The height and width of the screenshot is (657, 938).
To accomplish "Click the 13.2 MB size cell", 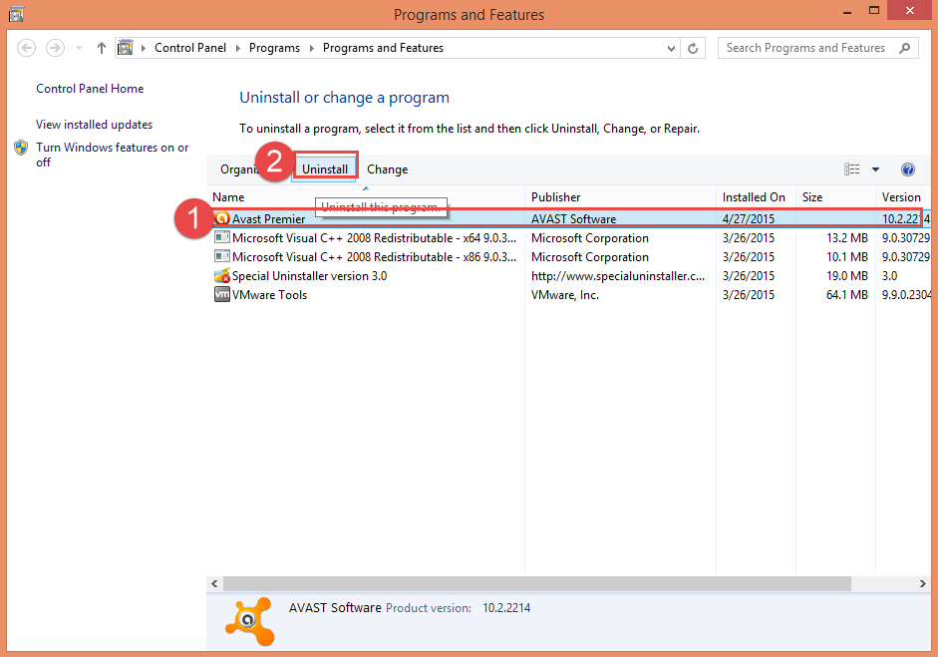I will click(x=847, y=238).
